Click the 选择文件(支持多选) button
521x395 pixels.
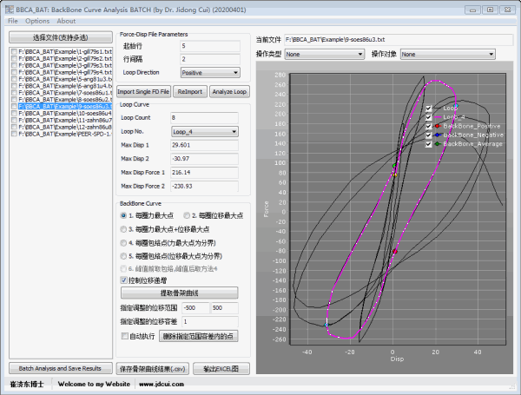click(x=61, y=37)
